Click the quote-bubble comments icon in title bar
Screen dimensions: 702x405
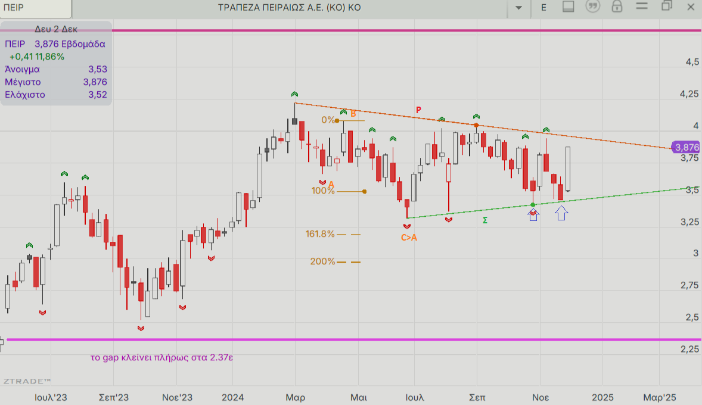(592, 7)
